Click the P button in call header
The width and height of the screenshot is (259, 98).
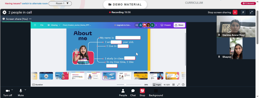[x=243, y=13]
